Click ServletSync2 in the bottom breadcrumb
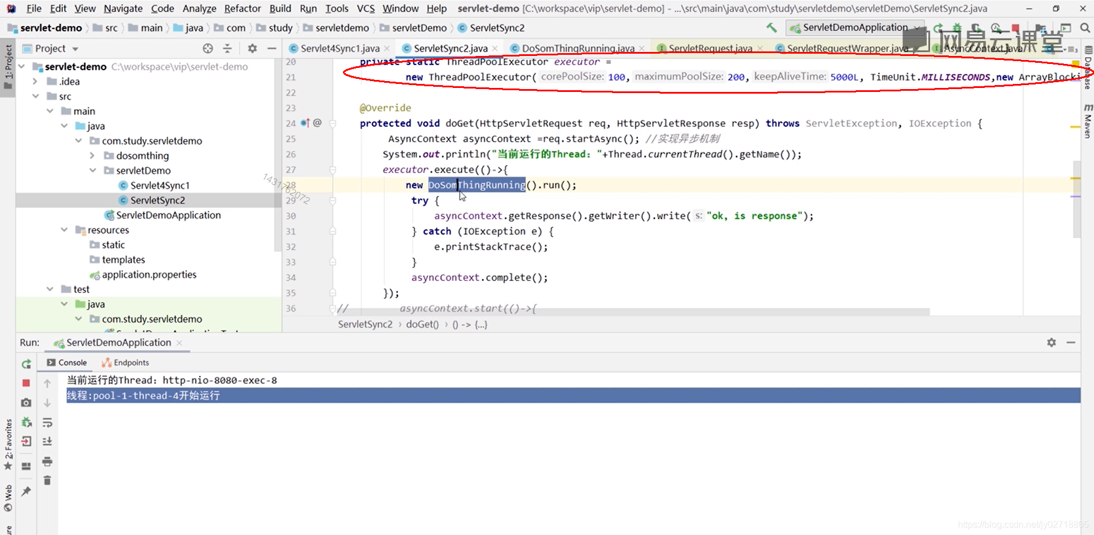1094x535 pixels. click(365, 324)
